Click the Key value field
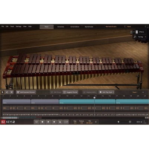149x149 pixels. point(89,123)
